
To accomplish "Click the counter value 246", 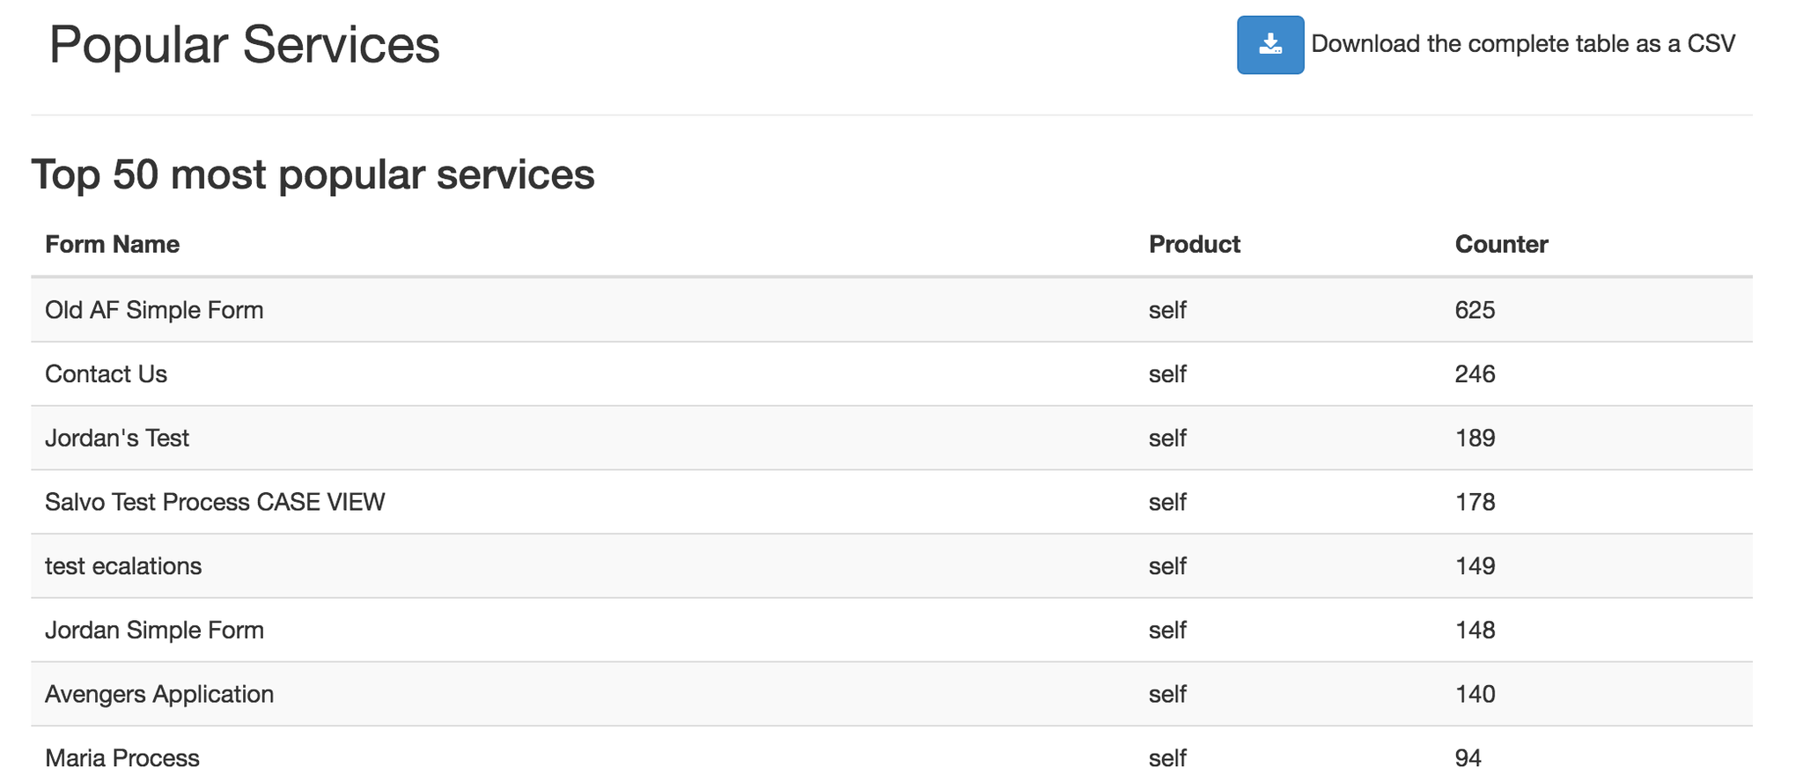I will 1475,374.
